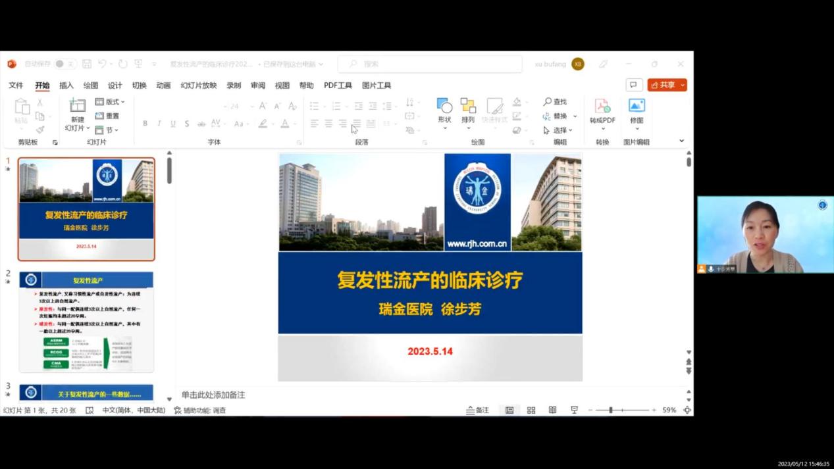Start slideshow from status bar icon
The width and height of the screenshot is (834, 469).
573,409
